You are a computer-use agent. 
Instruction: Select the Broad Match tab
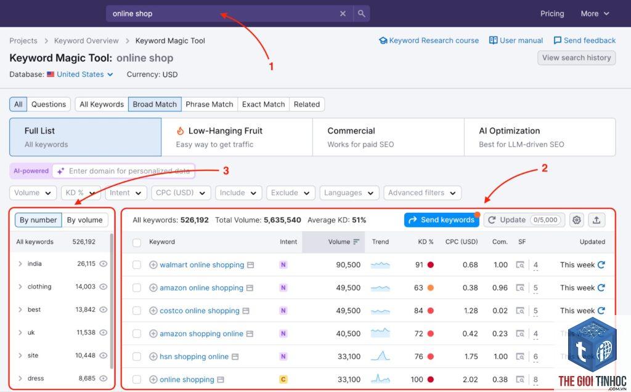(x=155, y=105)
